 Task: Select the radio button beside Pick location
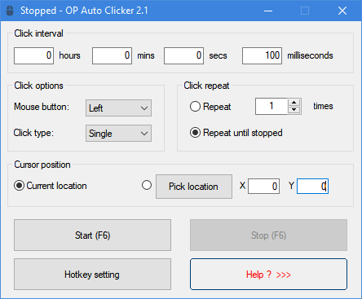147,185
